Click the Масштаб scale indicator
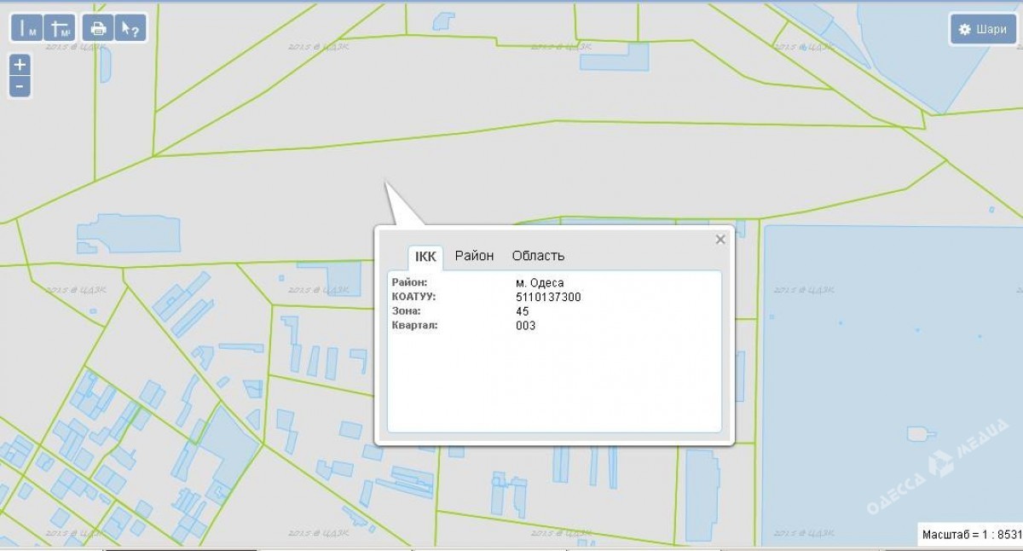 [970, 535]
